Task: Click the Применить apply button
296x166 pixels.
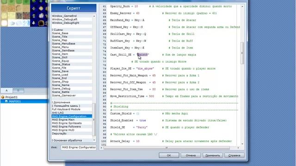Action: tap(213, 155)
